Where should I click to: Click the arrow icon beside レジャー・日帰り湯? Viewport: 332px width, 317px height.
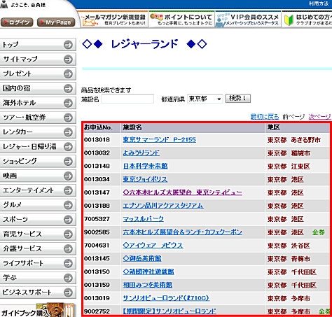(x=68, y=147)
